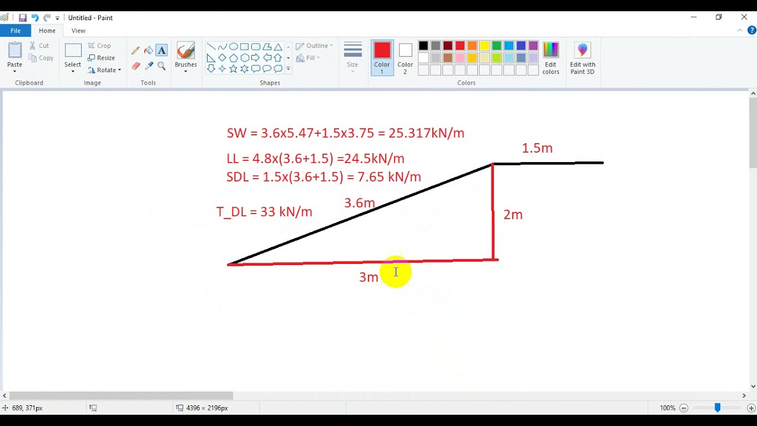
Task: Choose the Down arrow shape
Action: point(211,69)
